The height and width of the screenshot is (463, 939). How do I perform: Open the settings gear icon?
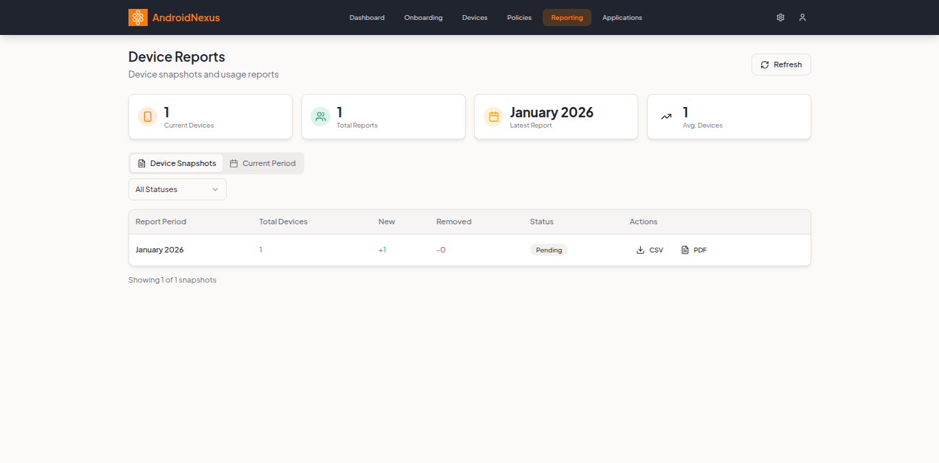coord(780,17)
